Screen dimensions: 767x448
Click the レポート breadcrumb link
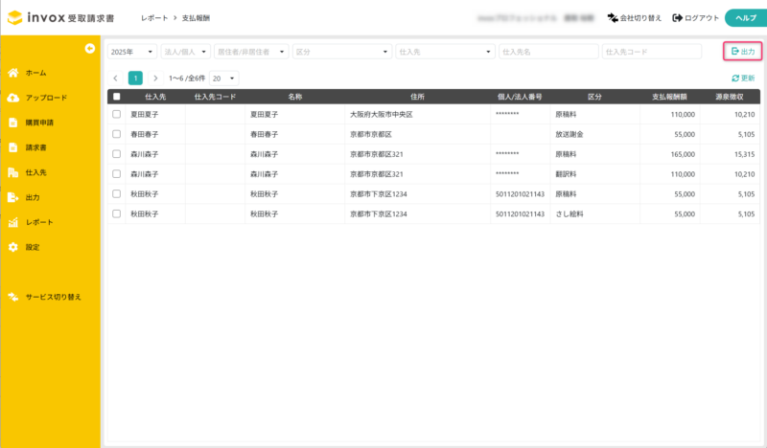pyautogui.click(x=154, y=18)
